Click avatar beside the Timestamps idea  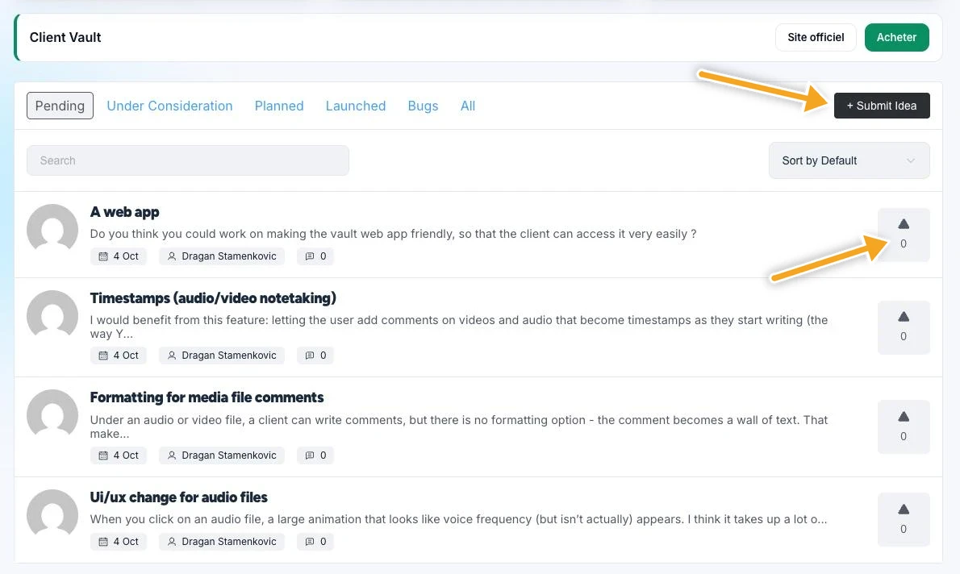(52, 315)
